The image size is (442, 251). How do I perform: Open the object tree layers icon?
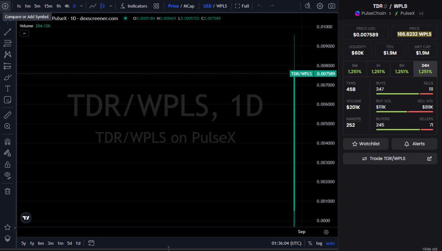(x=7, y=238)
